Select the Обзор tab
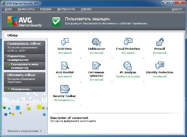Image resolution: width=187 pixels, height=137 pixels. tap(13, 35)
